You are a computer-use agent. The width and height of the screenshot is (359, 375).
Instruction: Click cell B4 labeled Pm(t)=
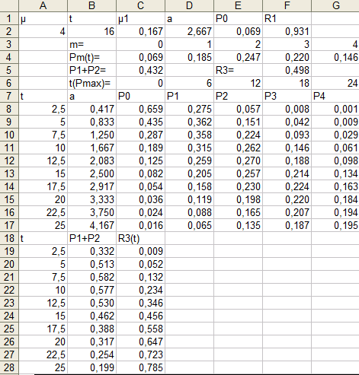[x=91, y=57]
